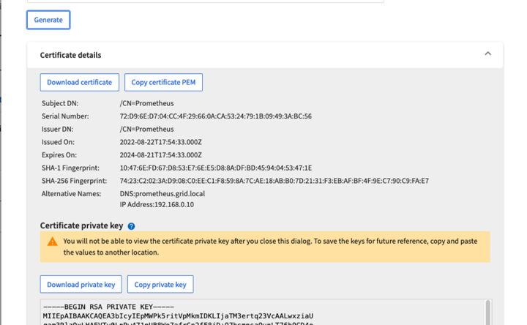Click the Subject DN /CN=Prometheus value
This screenshot has width=527, height=325.
tap(146, 103)
